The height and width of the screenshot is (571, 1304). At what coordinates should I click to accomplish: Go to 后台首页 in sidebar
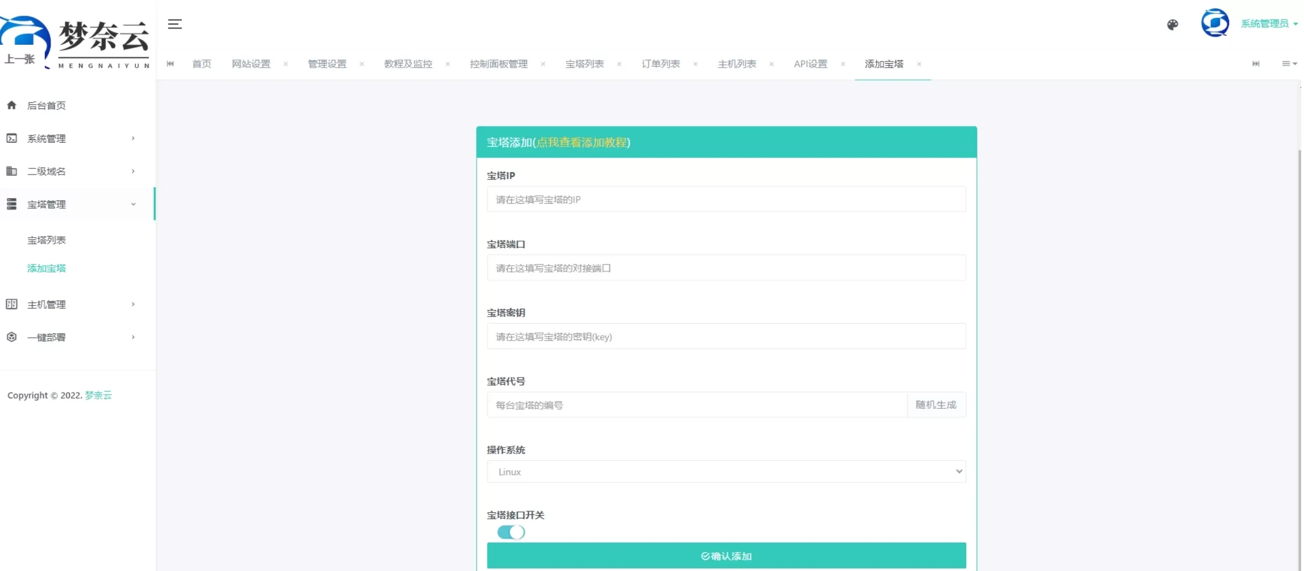point(46,105)
